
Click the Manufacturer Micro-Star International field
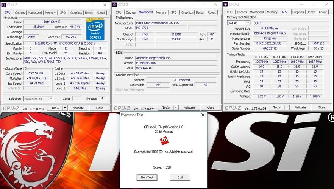pos(176,23)
